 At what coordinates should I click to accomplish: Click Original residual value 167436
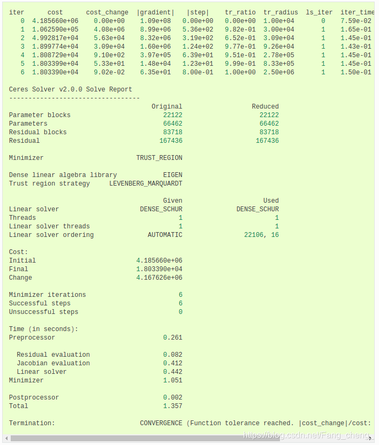tap(171, 141)
